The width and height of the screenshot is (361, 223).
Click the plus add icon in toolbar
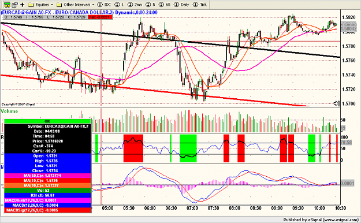(23, 5)
